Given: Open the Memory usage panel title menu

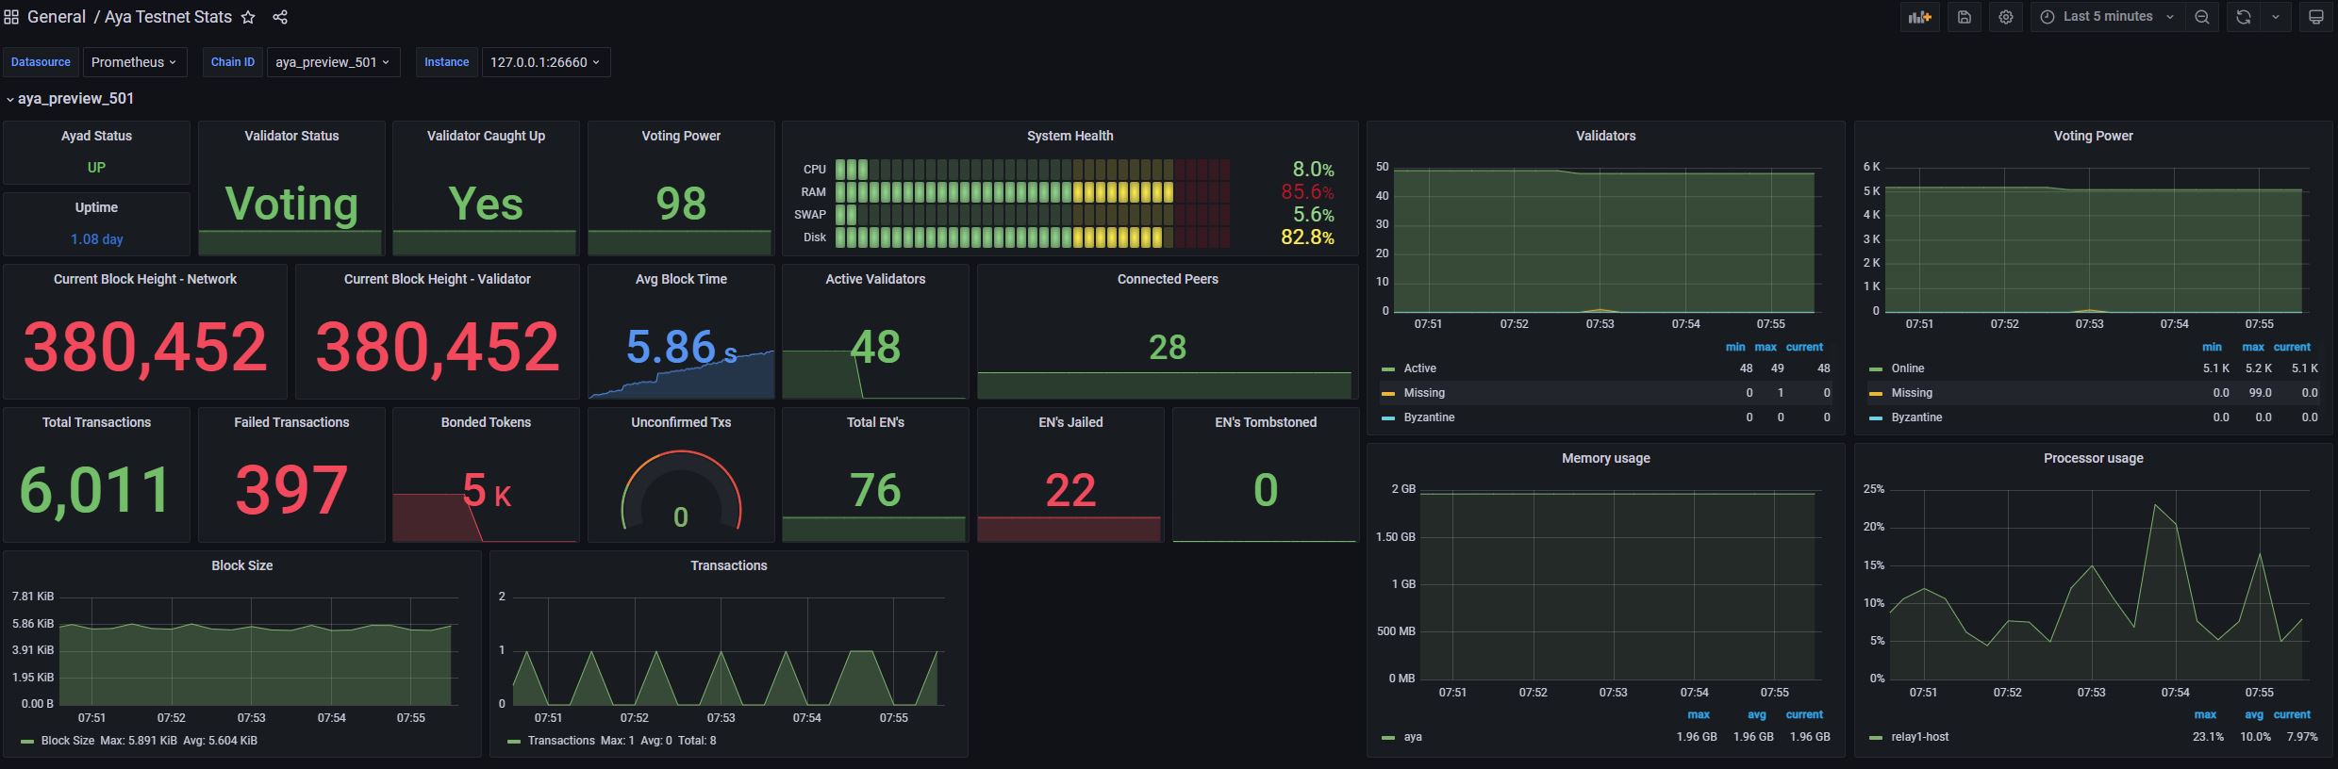Looking at the screenshot, I should (1605, 458).
